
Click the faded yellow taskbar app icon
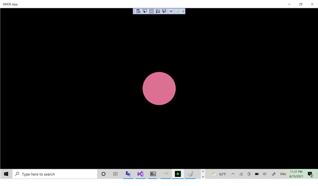coord(165,174)
